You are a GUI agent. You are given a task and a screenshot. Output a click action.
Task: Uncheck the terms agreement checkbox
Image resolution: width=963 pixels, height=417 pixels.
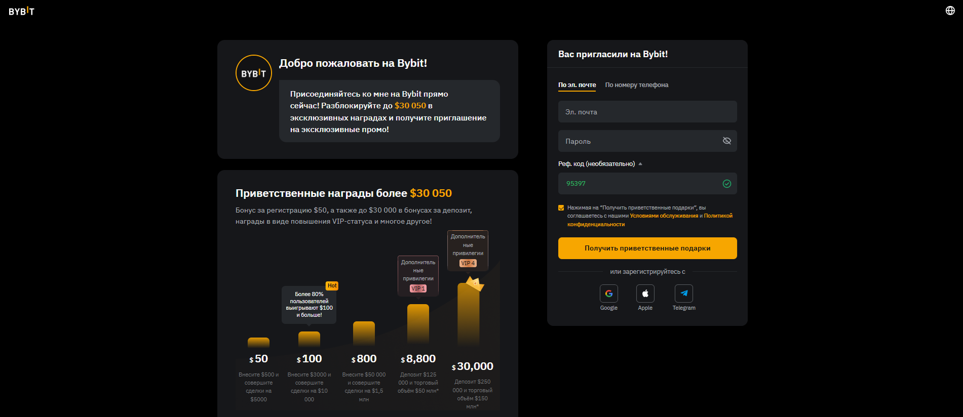coord(561,207)
